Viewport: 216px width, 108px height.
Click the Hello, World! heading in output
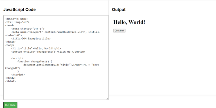click(129, 22)
